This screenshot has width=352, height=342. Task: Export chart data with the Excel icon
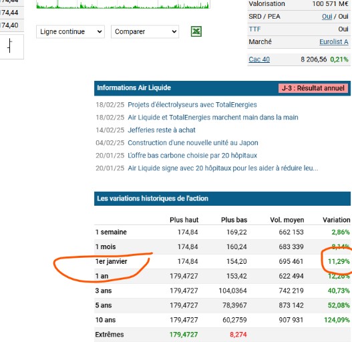(196, 31)
